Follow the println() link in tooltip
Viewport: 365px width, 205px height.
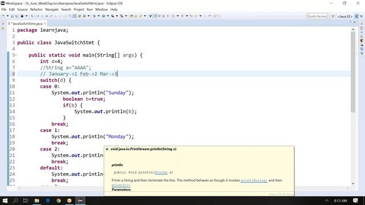pos(121,185)
